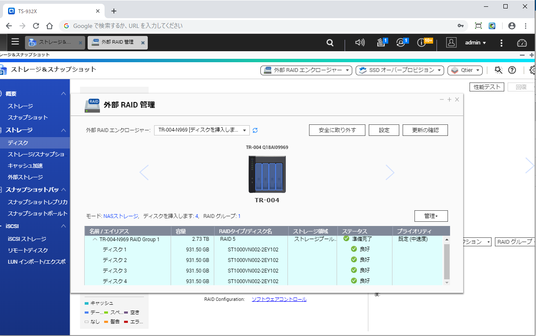Switch to the 外部 RAID 管理 taskbar tab

117,43
